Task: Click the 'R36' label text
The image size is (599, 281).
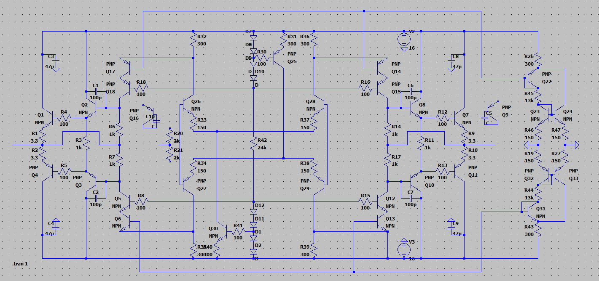Action: [x=305, y=37]
